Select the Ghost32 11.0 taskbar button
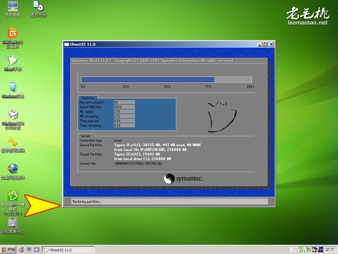338x254 pixels. [68, 250]
